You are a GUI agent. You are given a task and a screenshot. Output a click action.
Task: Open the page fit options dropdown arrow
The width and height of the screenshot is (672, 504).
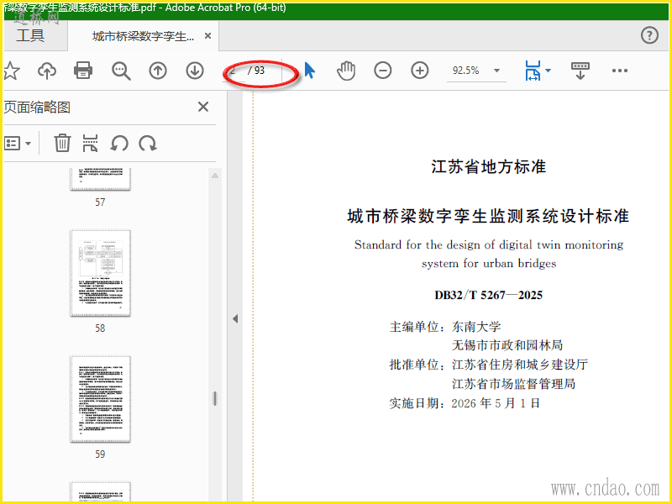(x=548, y=71)
